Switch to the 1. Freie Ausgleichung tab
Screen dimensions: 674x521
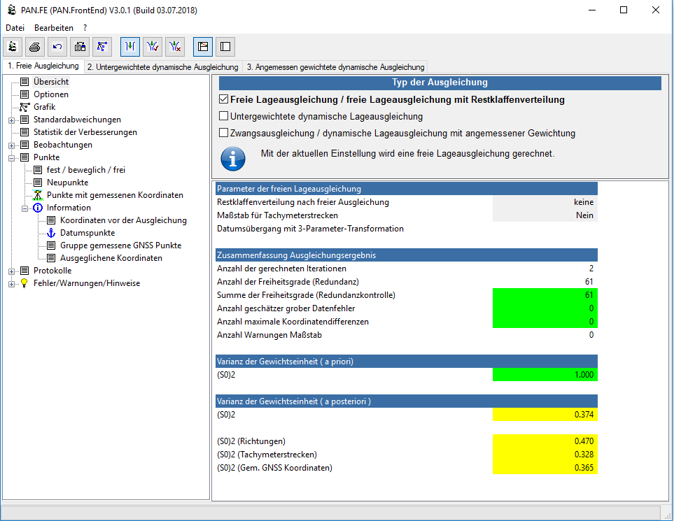(x=43, y=66)
